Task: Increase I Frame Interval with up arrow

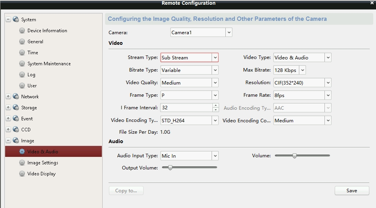Action: point(216,106)
